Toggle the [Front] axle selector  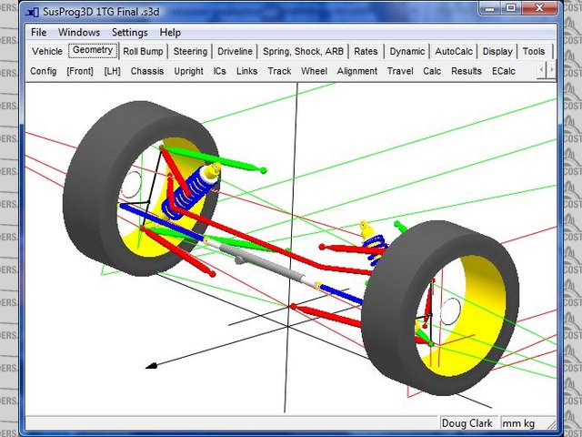point(80,71)
